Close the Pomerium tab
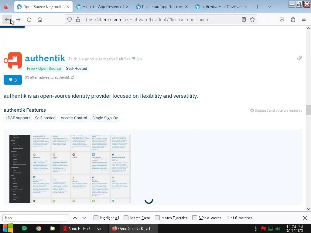Viewport: 311px width, 233px height. [x=186, y=7]
